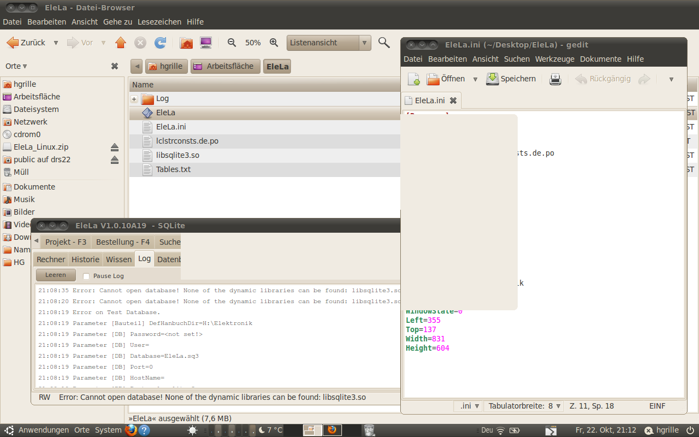Viewport: 699px width, 437px height.
Task: Eject public auf drs22 in sidebar
Action: tap(115, 160)
